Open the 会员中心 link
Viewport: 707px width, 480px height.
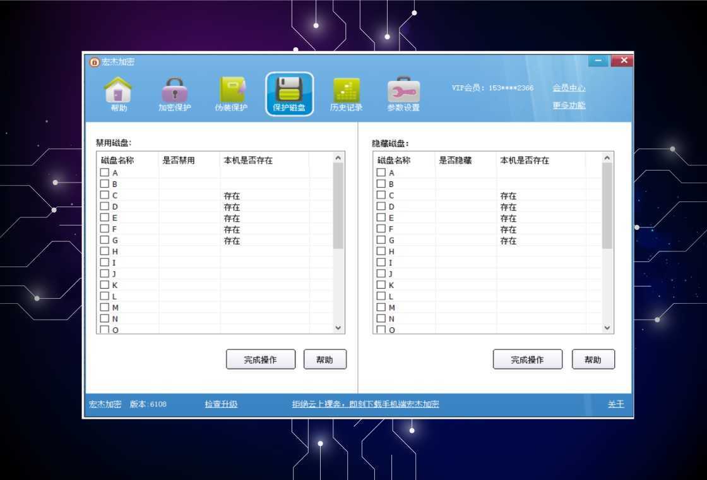coord(569,88)
